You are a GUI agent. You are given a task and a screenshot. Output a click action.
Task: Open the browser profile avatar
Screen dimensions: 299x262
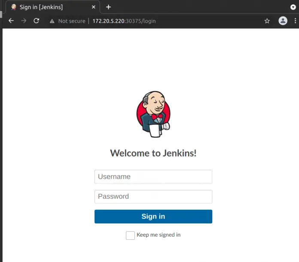[x=283, y=21]
